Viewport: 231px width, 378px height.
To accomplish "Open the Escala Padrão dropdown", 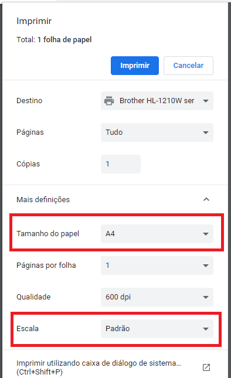I will (157, 329).
